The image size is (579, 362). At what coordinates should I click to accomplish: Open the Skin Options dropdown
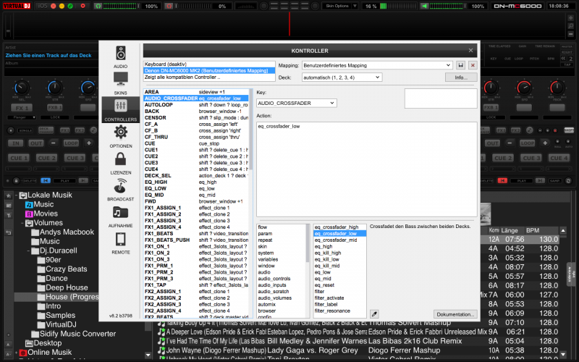[340, 6]
